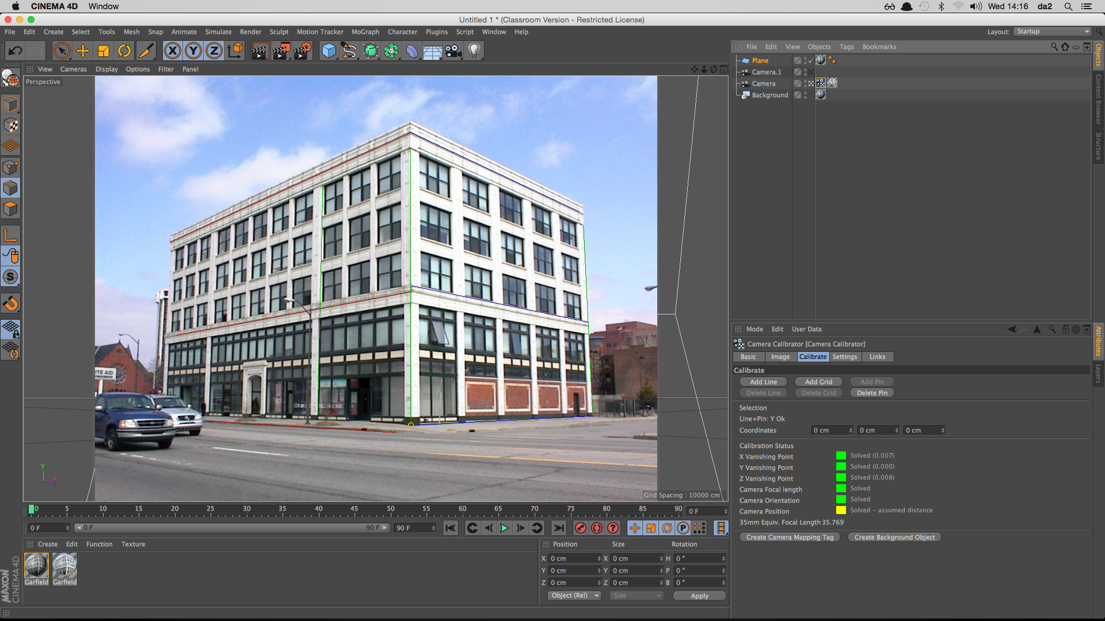Click the Camera Calibrator tag on Camera
Screen dimensions: 1105x621
tap(821, 83)
